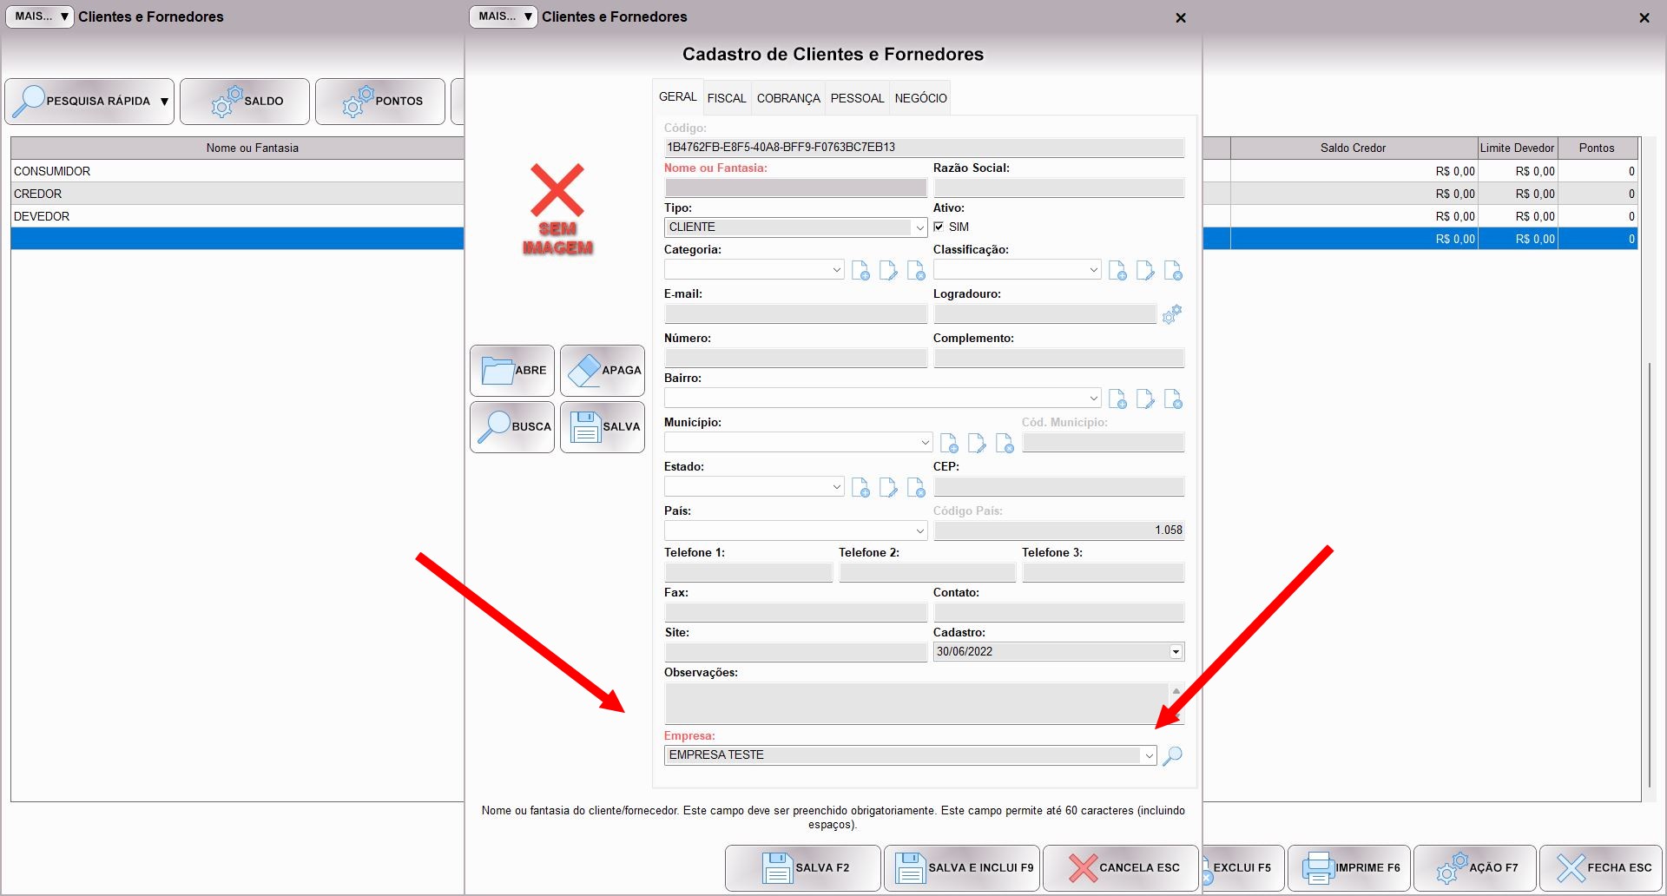Click the delete Bairro icon
1667x896 pixels.
pyautogui.click(x=1173, y=399)
